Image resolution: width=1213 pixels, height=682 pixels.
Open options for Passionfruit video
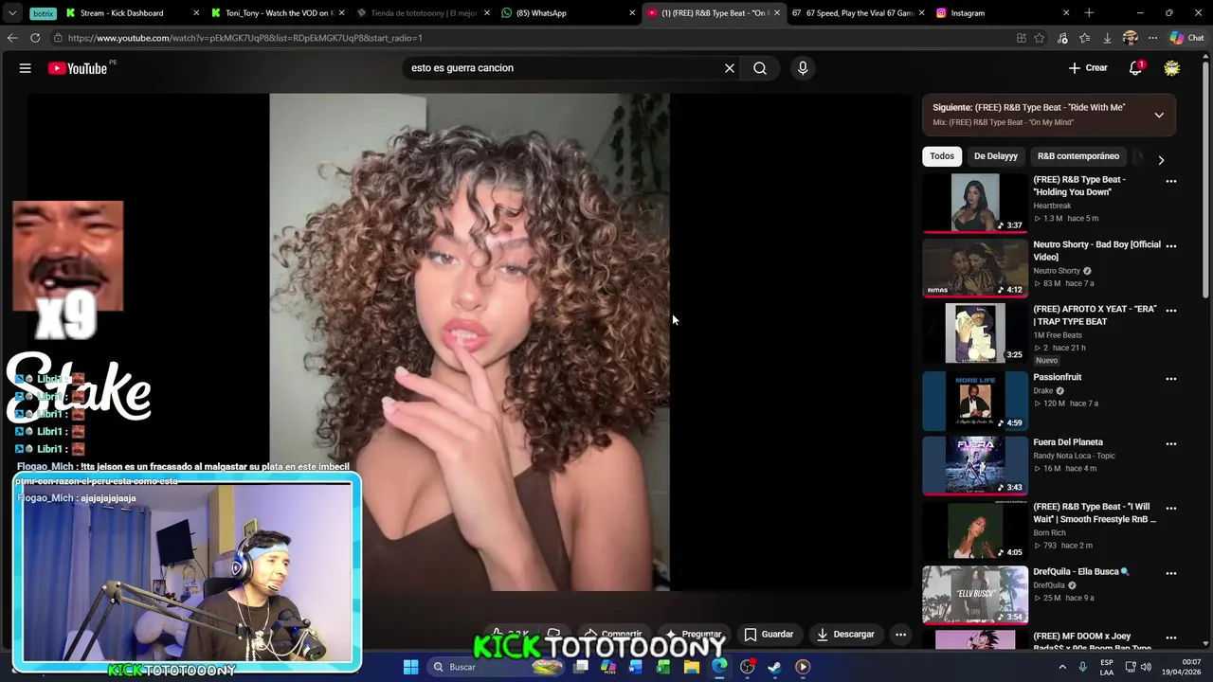coord(1171,379)
